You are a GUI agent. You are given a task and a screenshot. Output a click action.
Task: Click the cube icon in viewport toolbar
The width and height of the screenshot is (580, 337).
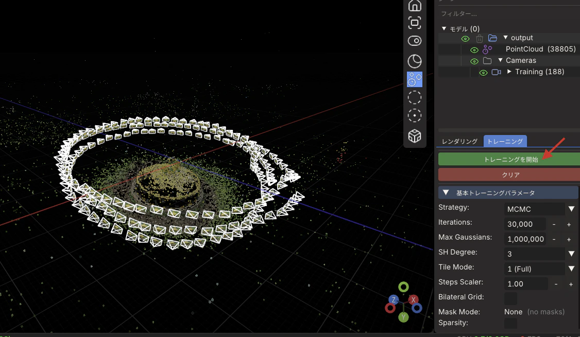(415, 136)
